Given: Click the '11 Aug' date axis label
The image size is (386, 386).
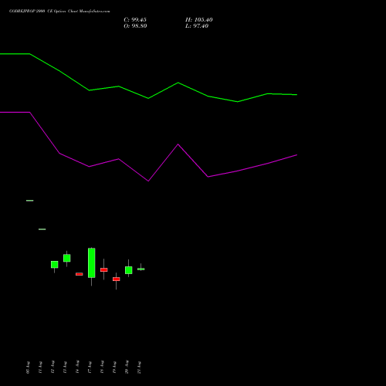Looking at the screenshot, I should click(40, 367).
